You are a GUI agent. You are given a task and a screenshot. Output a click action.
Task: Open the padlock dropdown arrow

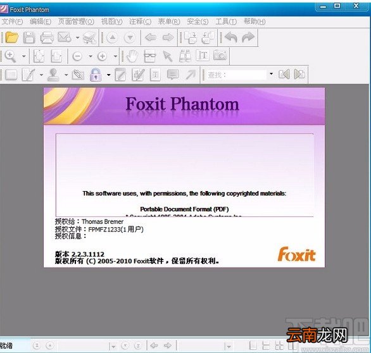tap(109, 75)
